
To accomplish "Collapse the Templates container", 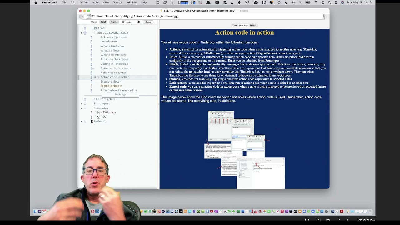I will [81, 108].
